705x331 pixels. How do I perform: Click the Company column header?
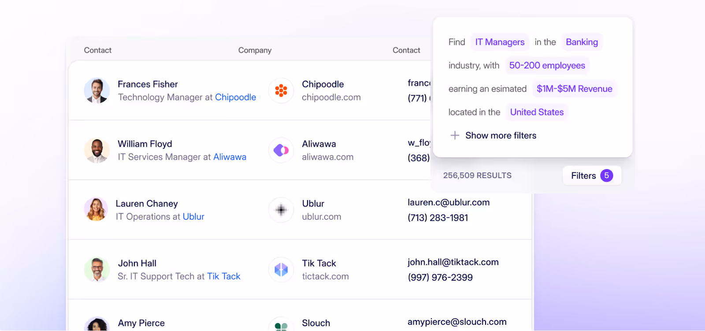click(255, 50)
